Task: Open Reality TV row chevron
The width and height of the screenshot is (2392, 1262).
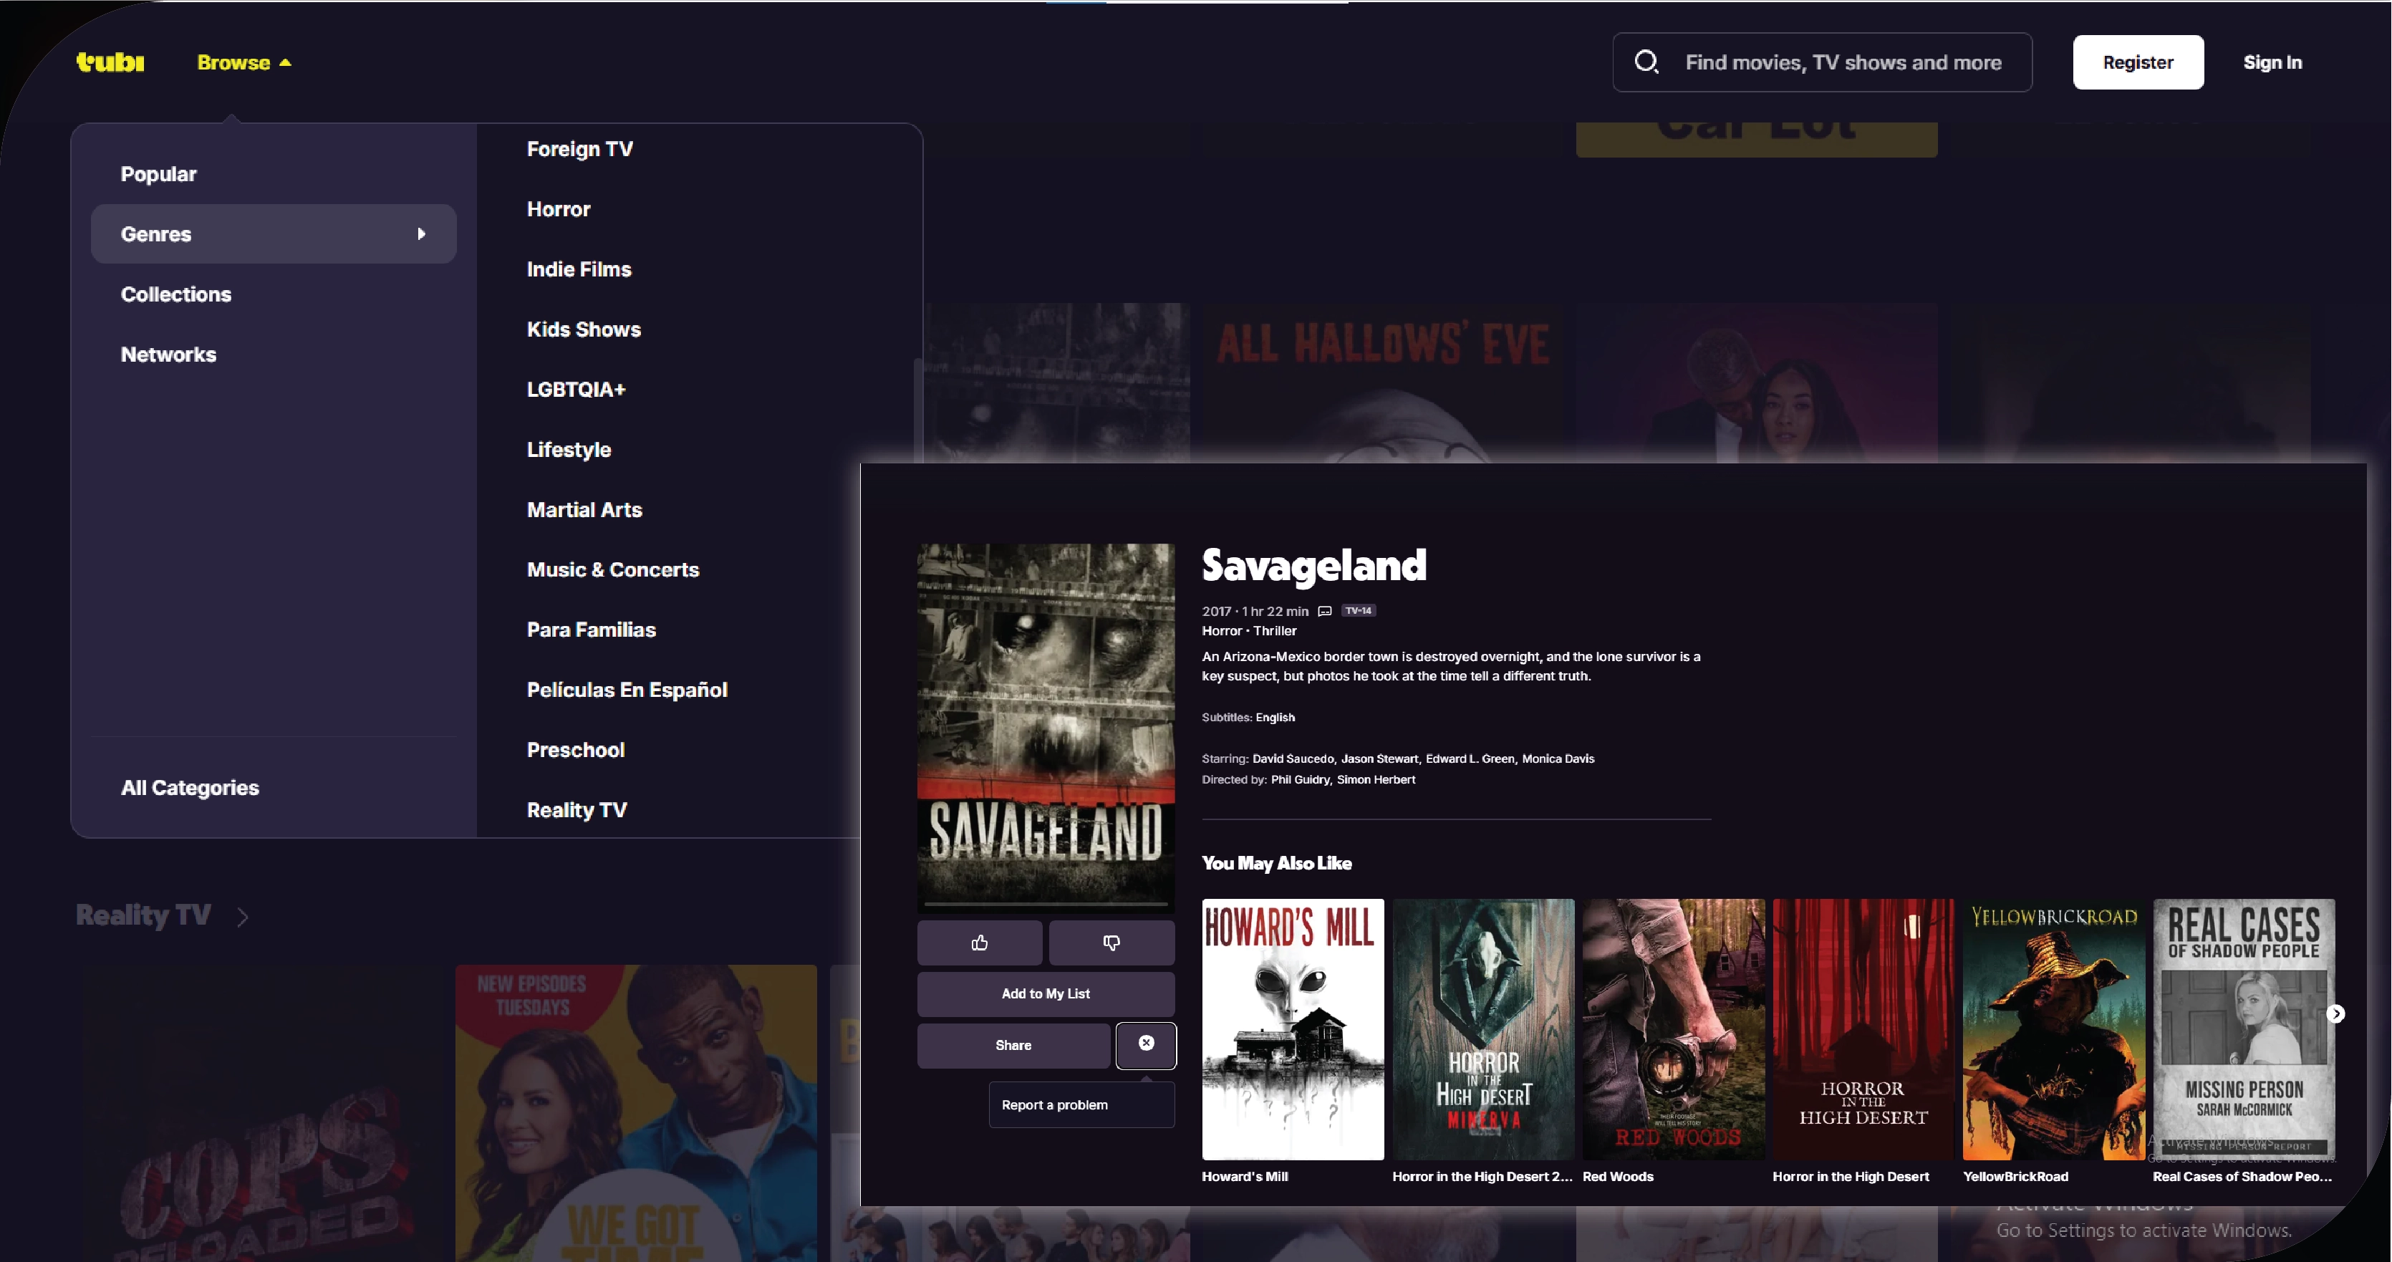Action: (x=242, y=917)
